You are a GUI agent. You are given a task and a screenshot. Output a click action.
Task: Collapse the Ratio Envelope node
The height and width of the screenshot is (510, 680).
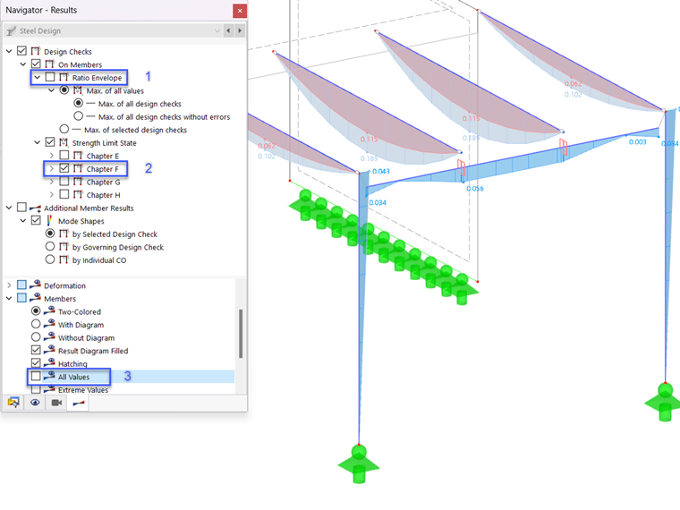coord(38,77)
